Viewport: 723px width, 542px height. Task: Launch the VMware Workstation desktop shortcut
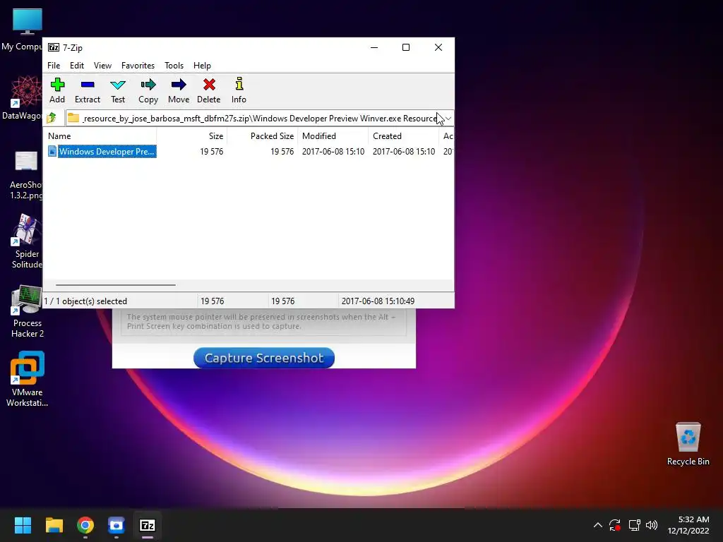(x=28, y=379)
